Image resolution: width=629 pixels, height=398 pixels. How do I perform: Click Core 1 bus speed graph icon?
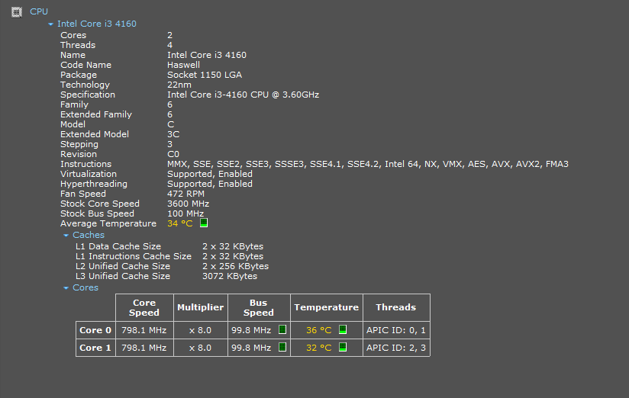coord(282,347)
